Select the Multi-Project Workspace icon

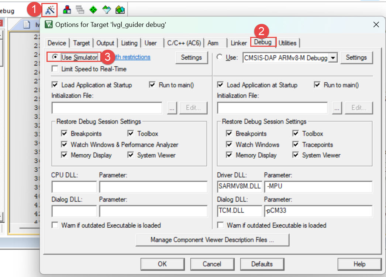click(x=80, y=10)
